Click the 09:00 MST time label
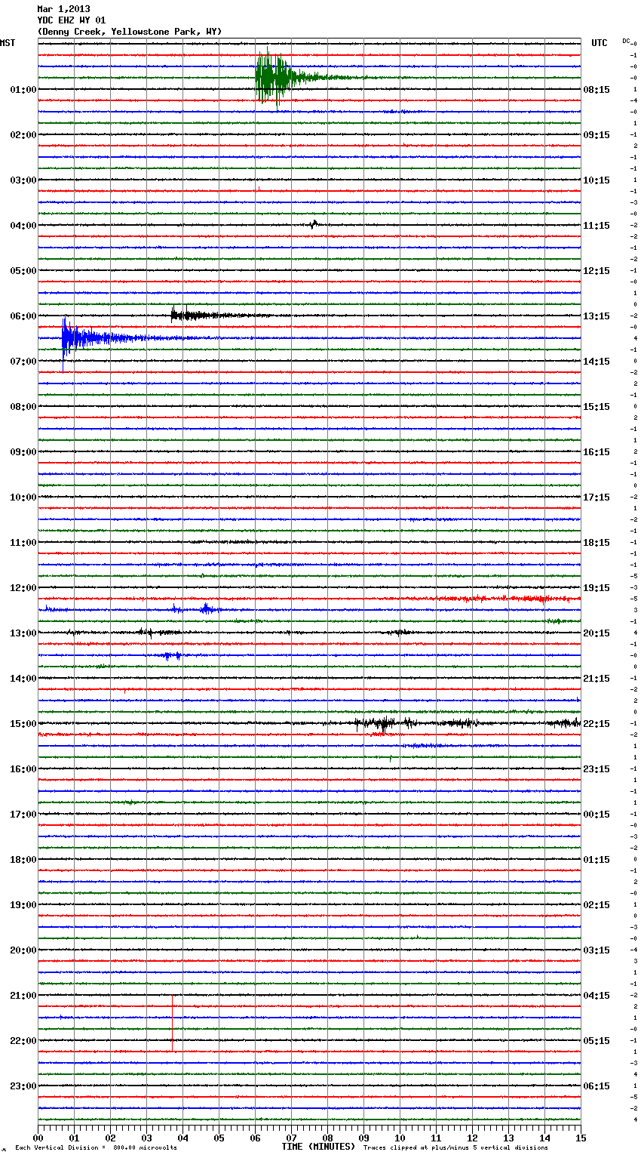This screenshot has width=641, height=1158. point(23,452)
